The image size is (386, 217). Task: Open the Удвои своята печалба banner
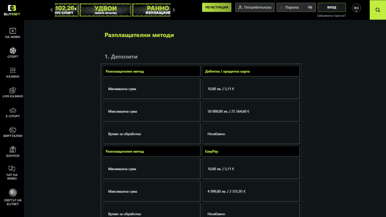tap(105, 10)
